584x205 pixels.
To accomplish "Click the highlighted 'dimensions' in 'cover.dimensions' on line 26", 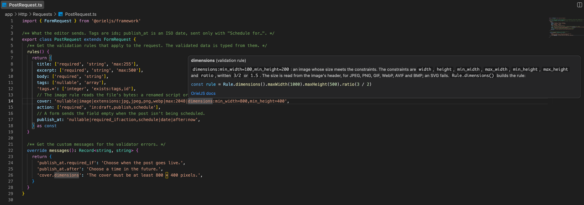I will 67,175.
